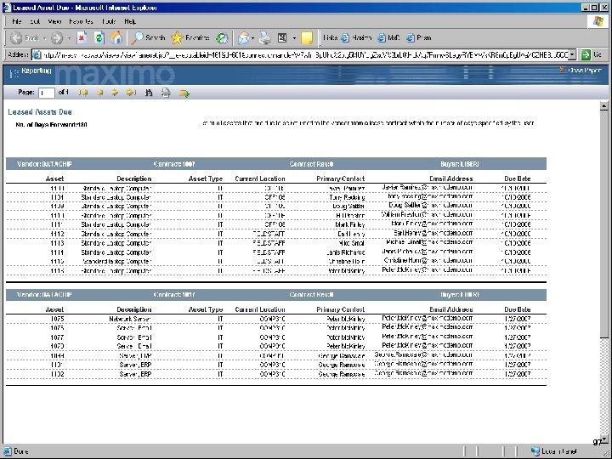
Task: Click asset number 1077 in the table
Action: [x=58, y=337]
